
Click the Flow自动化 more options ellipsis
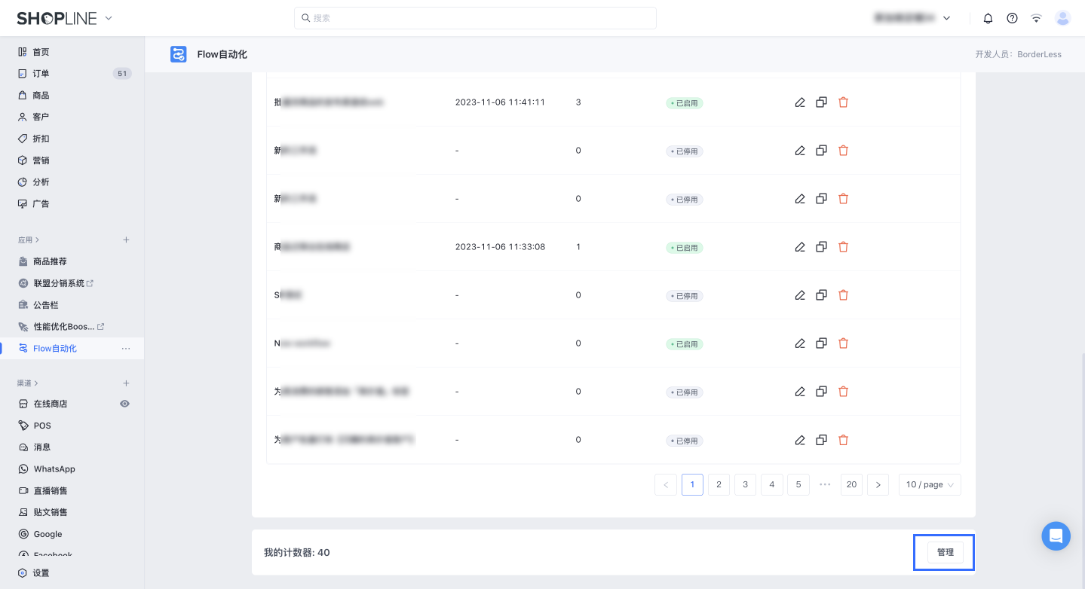click(126, 349)
